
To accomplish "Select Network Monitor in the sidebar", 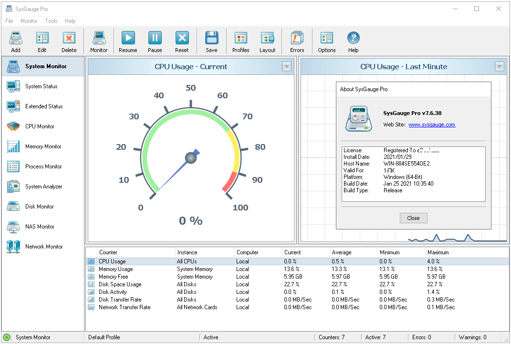I will coord(44,247).
